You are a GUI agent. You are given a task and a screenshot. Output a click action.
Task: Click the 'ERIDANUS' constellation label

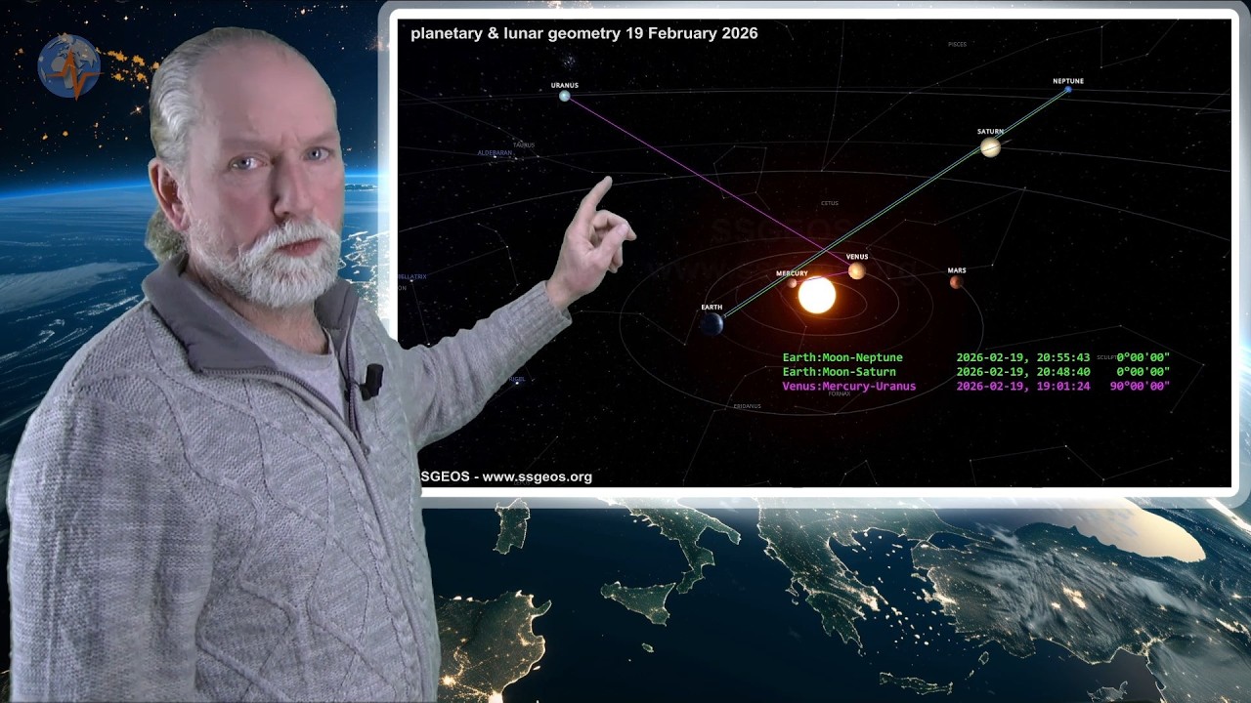click(x=748, y=405)
